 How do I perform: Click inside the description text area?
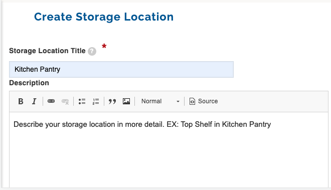pos(169,149)
